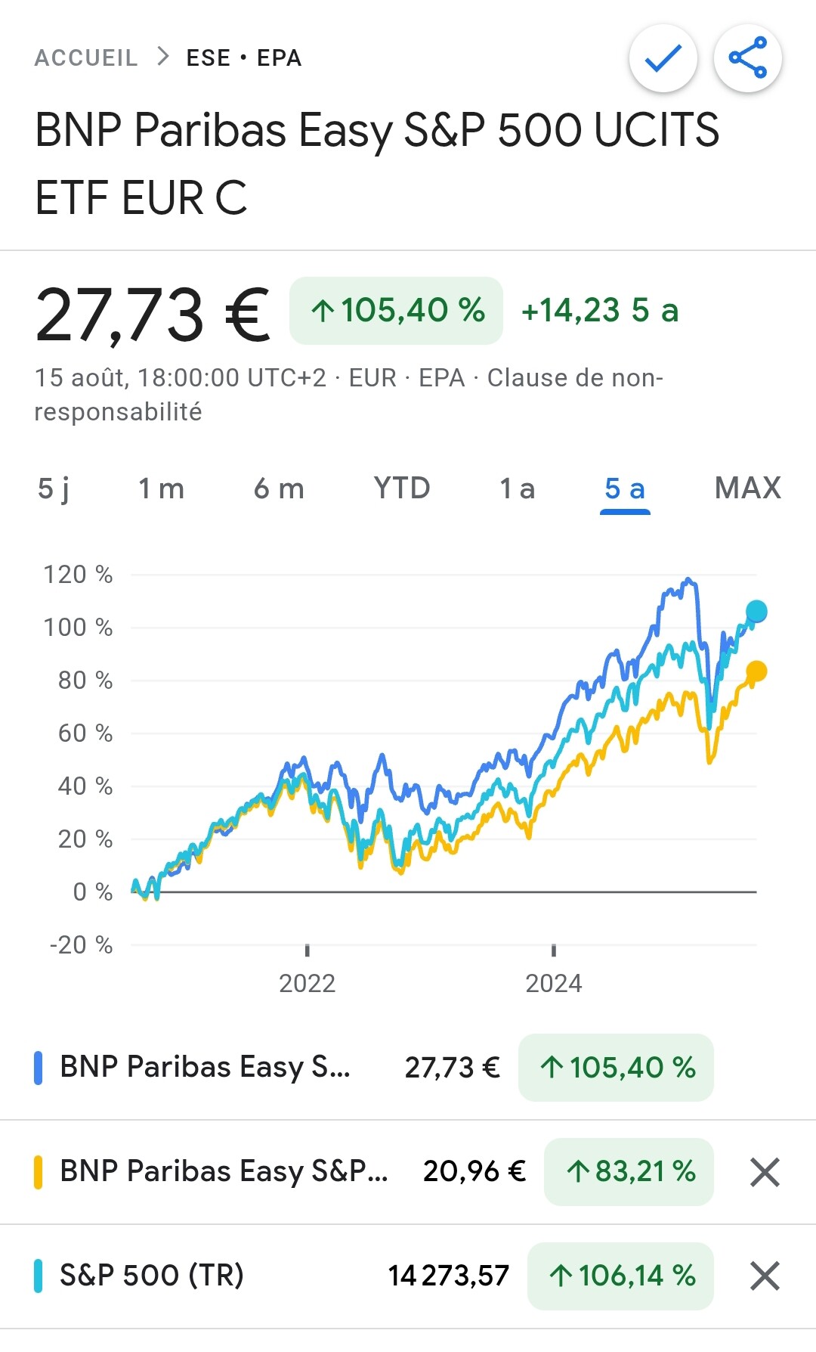The height and width of the screenshot is (1352, 816).
Task: Click the breadcrumb chevron arrow
Action: click(162, 57)
